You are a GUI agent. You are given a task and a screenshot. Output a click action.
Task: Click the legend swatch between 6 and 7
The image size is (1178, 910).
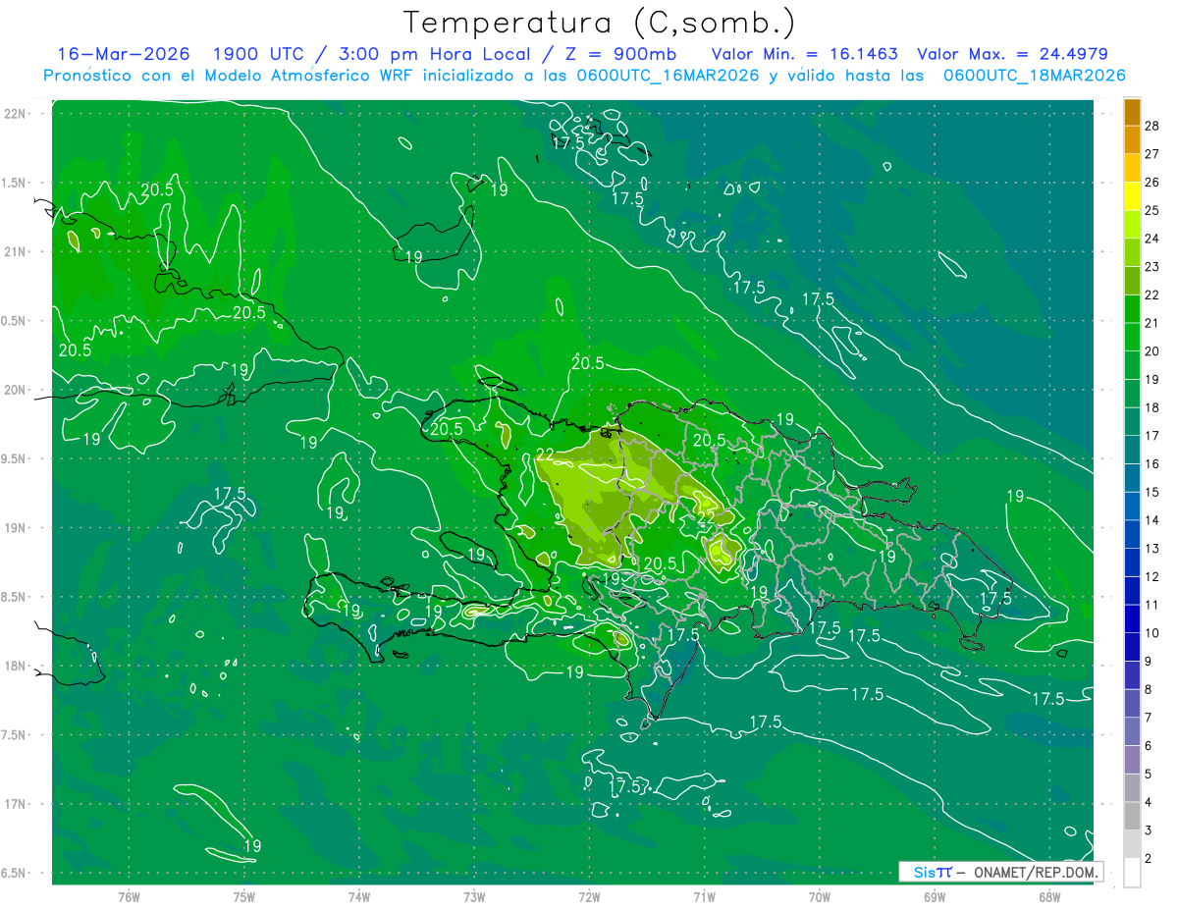1132,731
